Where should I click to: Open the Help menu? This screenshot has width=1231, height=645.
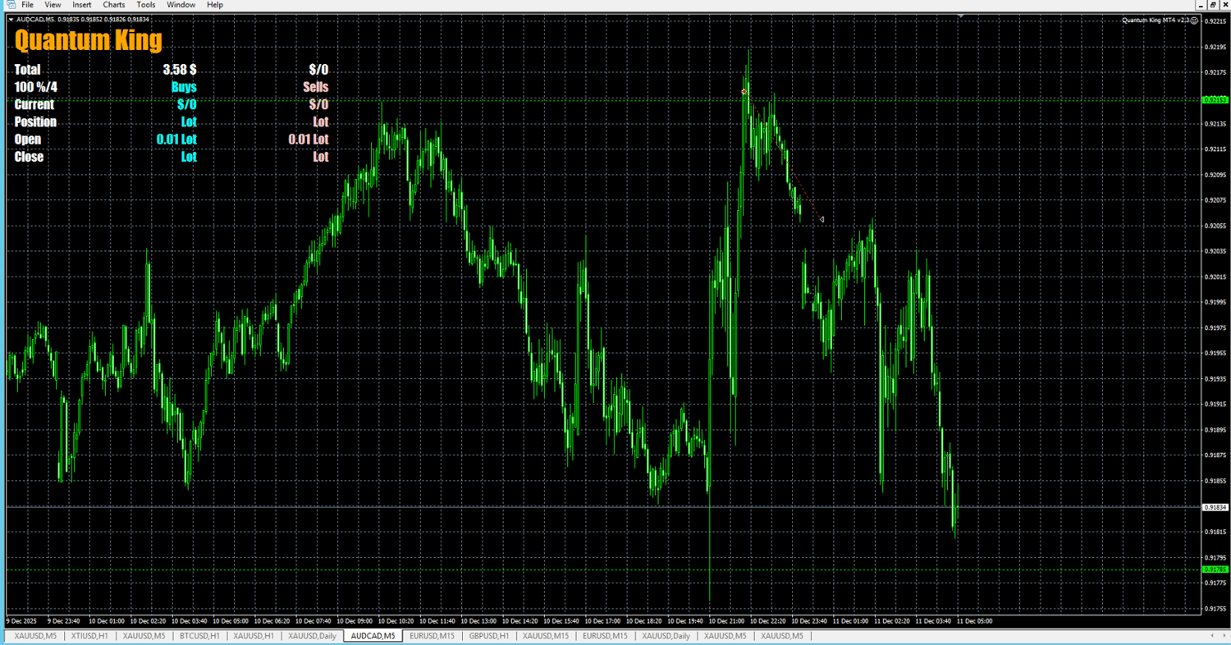click(x=214, y=5)
